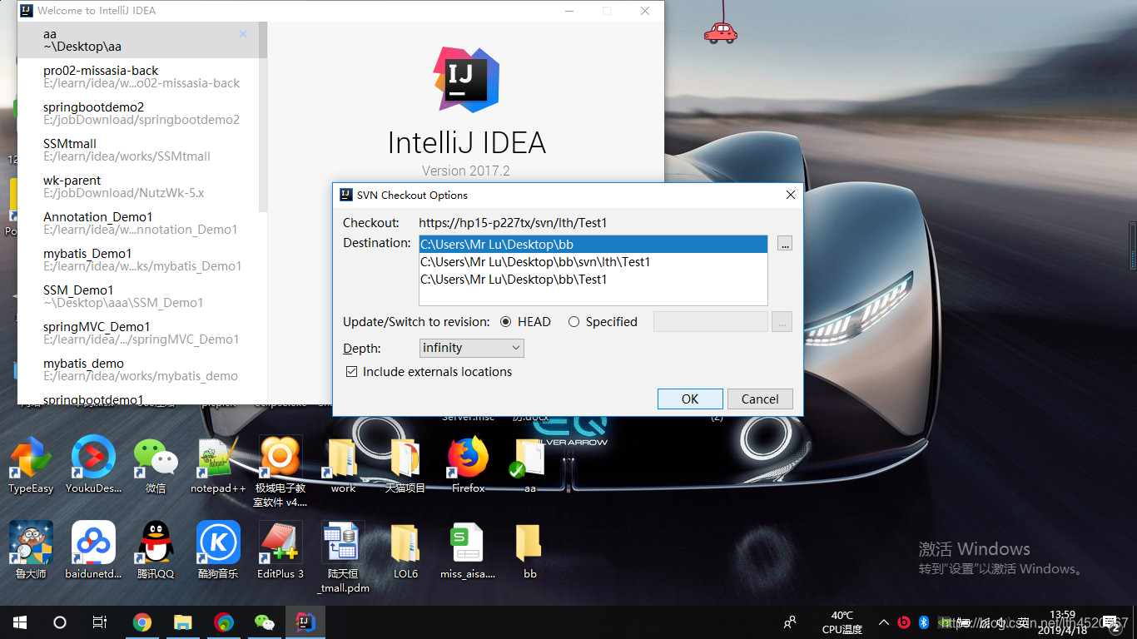This screenshot has height=639, width=1137.
Task: Select the Specified revision radio button
Action: click(x=573, y=322)
